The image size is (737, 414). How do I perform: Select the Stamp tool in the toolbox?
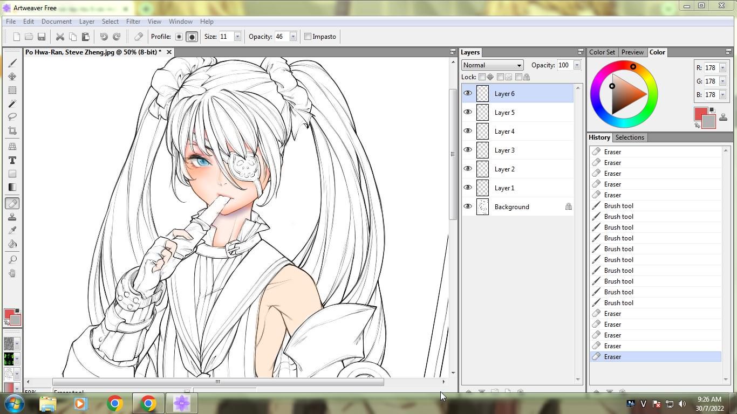12,217
